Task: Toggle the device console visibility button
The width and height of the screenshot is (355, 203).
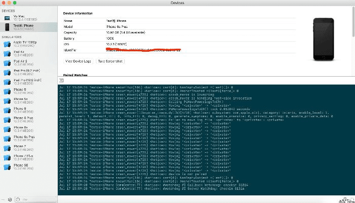Action: pos(61,81)
